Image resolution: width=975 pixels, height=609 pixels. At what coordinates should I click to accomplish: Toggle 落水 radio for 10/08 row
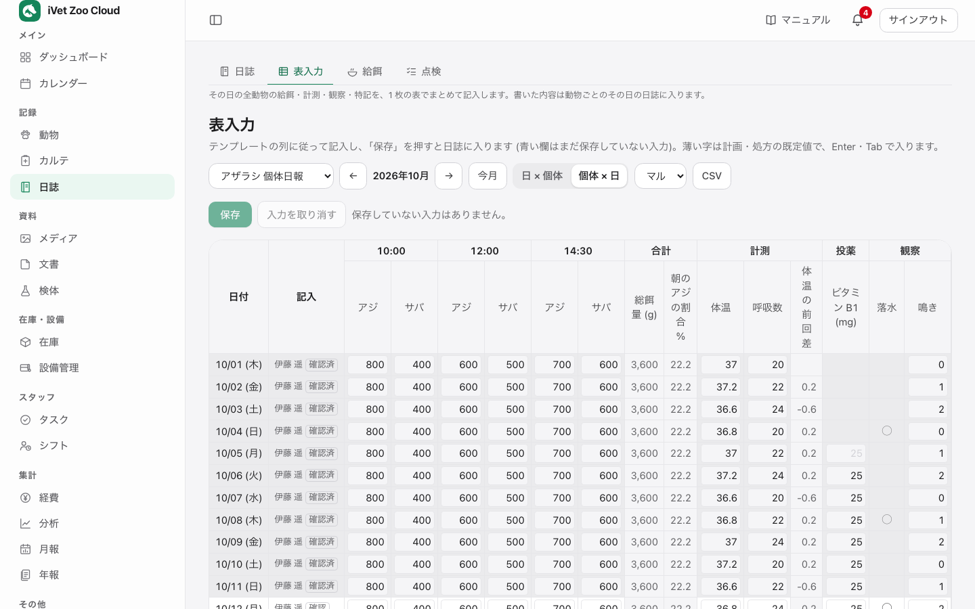pyautogui.click(x=887, y=520)
